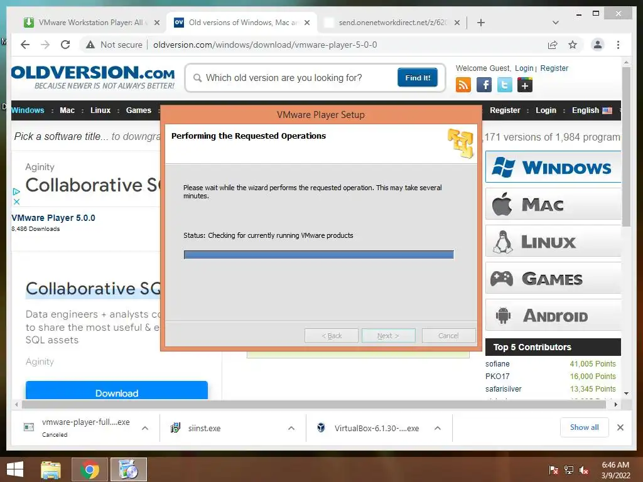Click the setup progress bar
This screenshot has width=643, height=482.
click(318, 255)
